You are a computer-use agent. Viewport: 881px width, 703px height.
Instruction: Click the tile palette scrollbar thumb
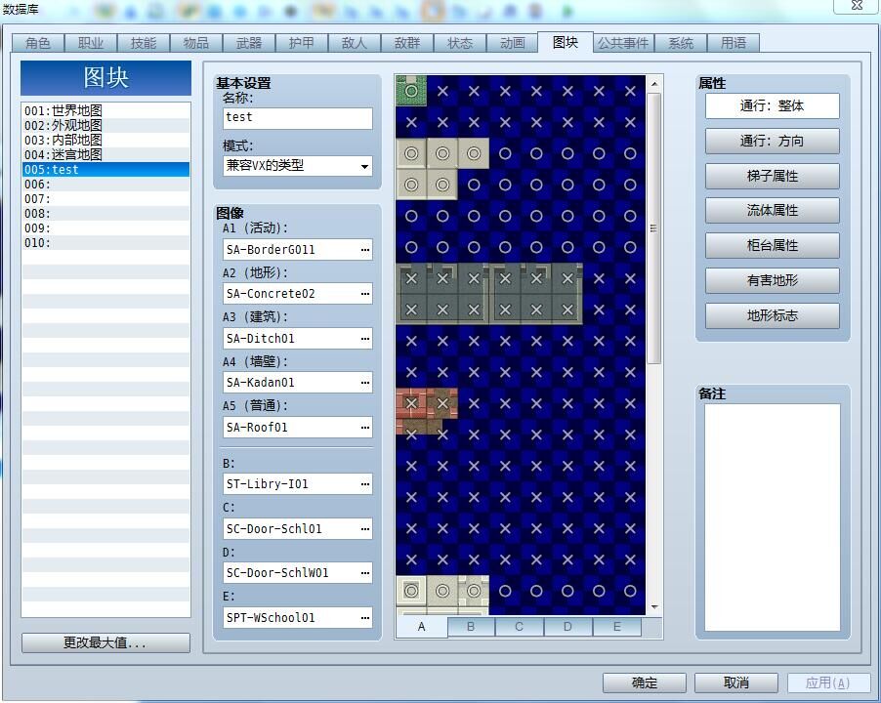tap(654, 227)
